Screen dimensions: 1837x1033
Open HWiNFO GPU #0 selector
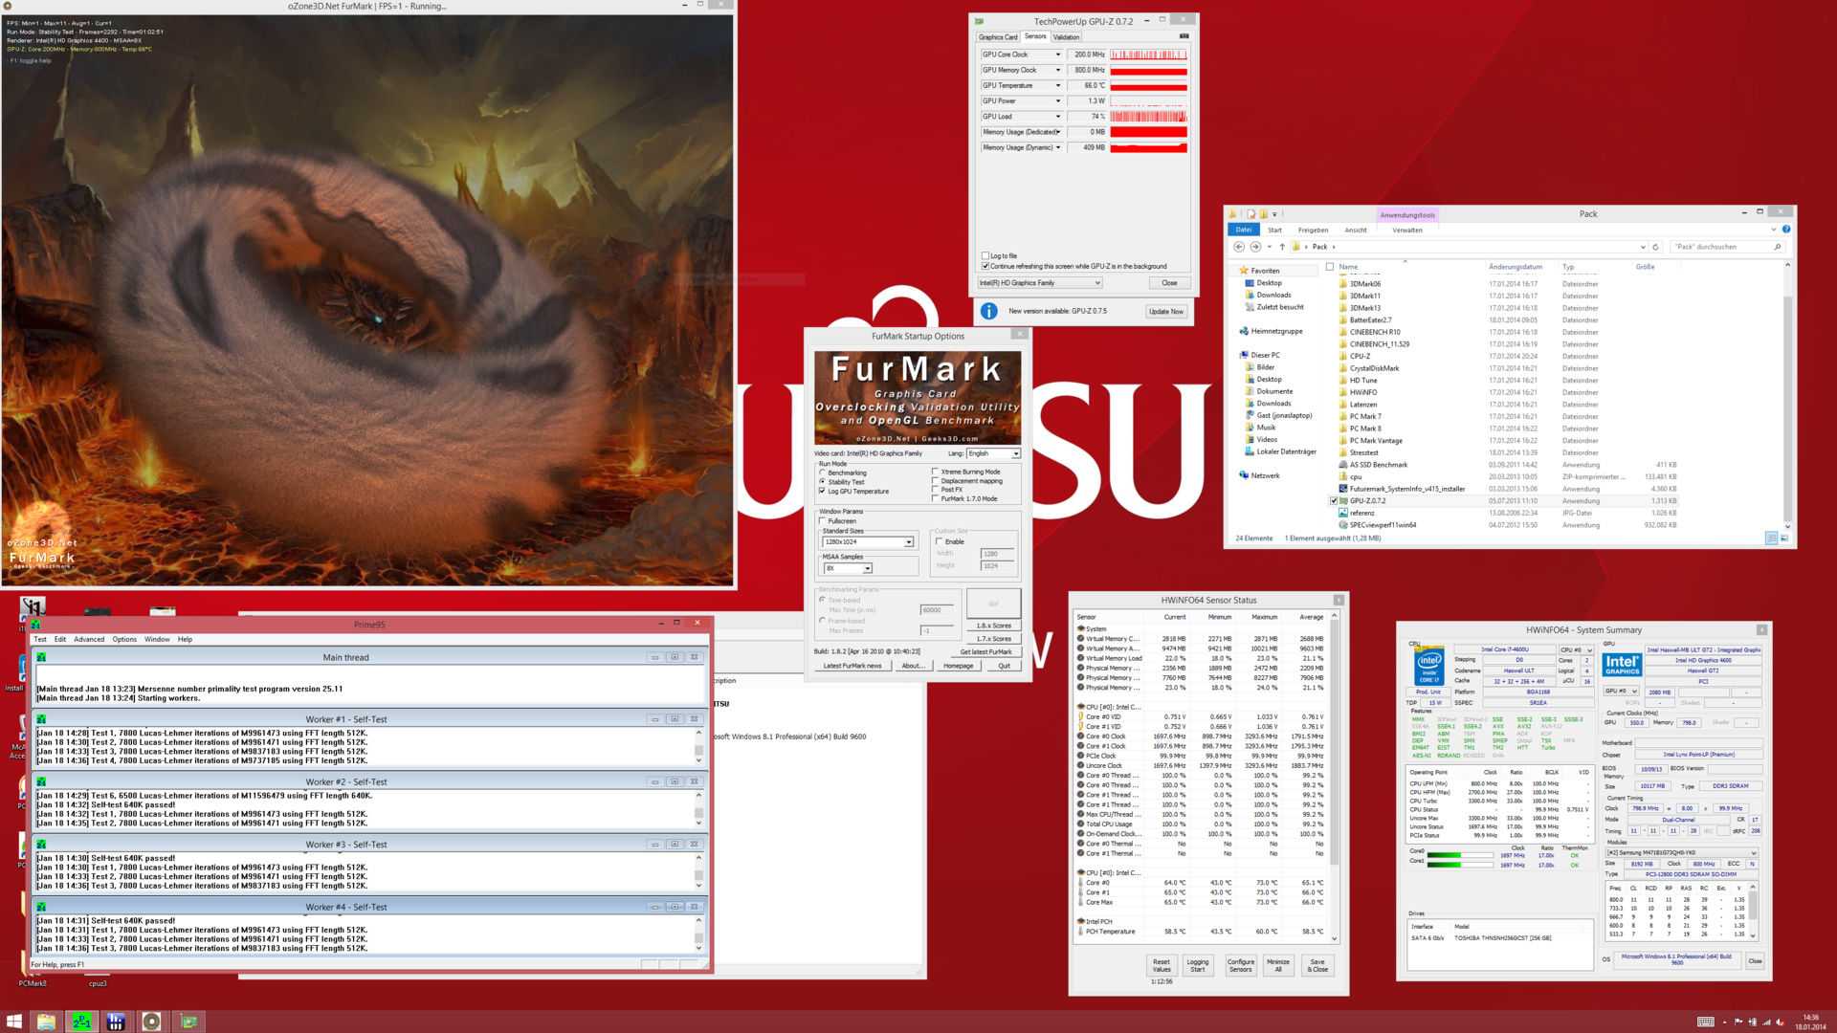pyautogui.click(x=1622, y=691)
